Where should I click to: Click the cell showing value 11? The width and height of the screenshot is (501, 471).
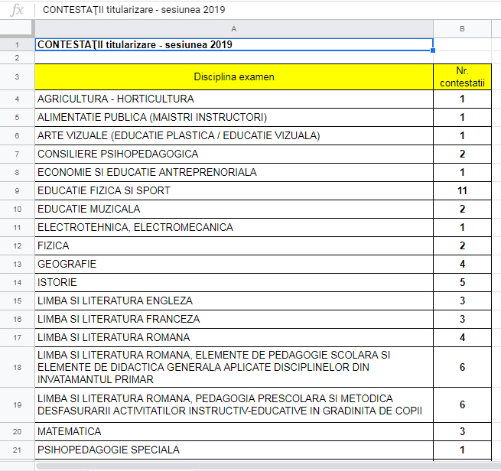click(462, 190)
